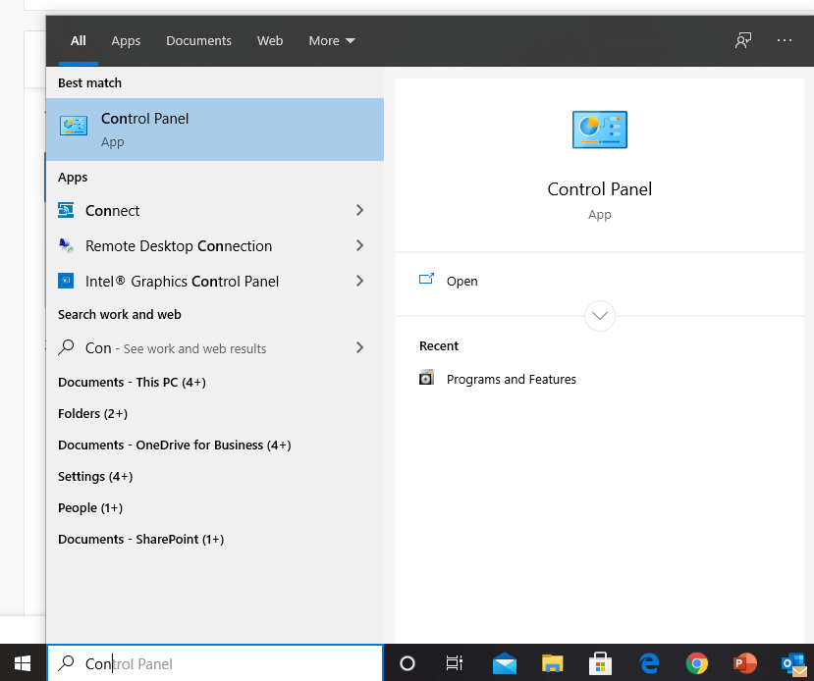Open Outlook from the taskbar
Viewport: 814px width, 681px height.
click(794, 664)
